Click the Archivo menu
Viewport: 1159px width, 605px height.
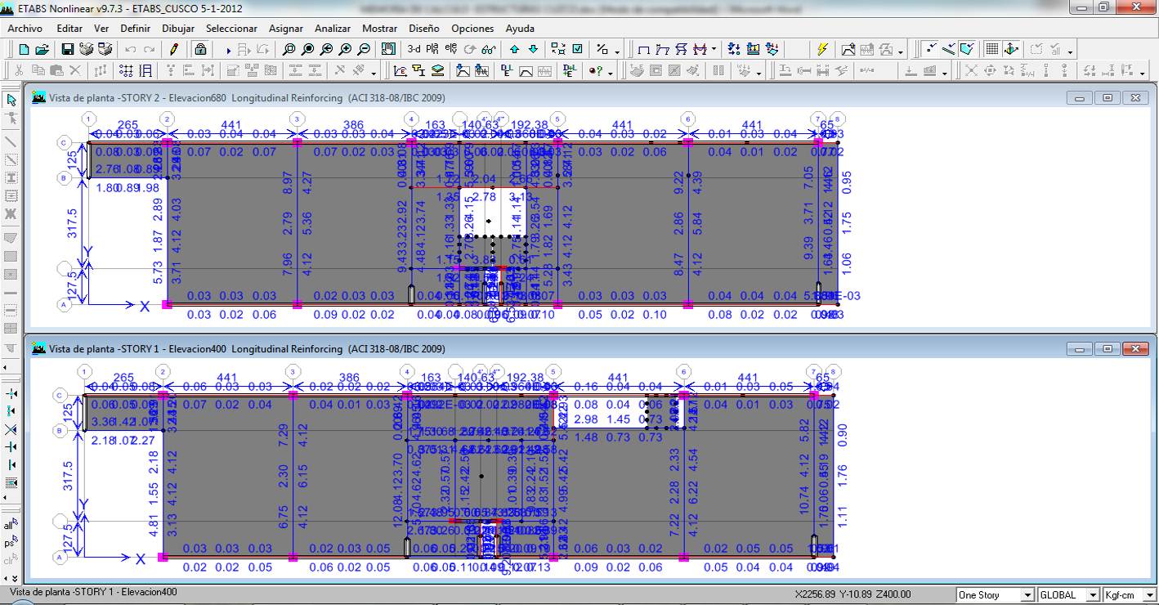(25, 29)
